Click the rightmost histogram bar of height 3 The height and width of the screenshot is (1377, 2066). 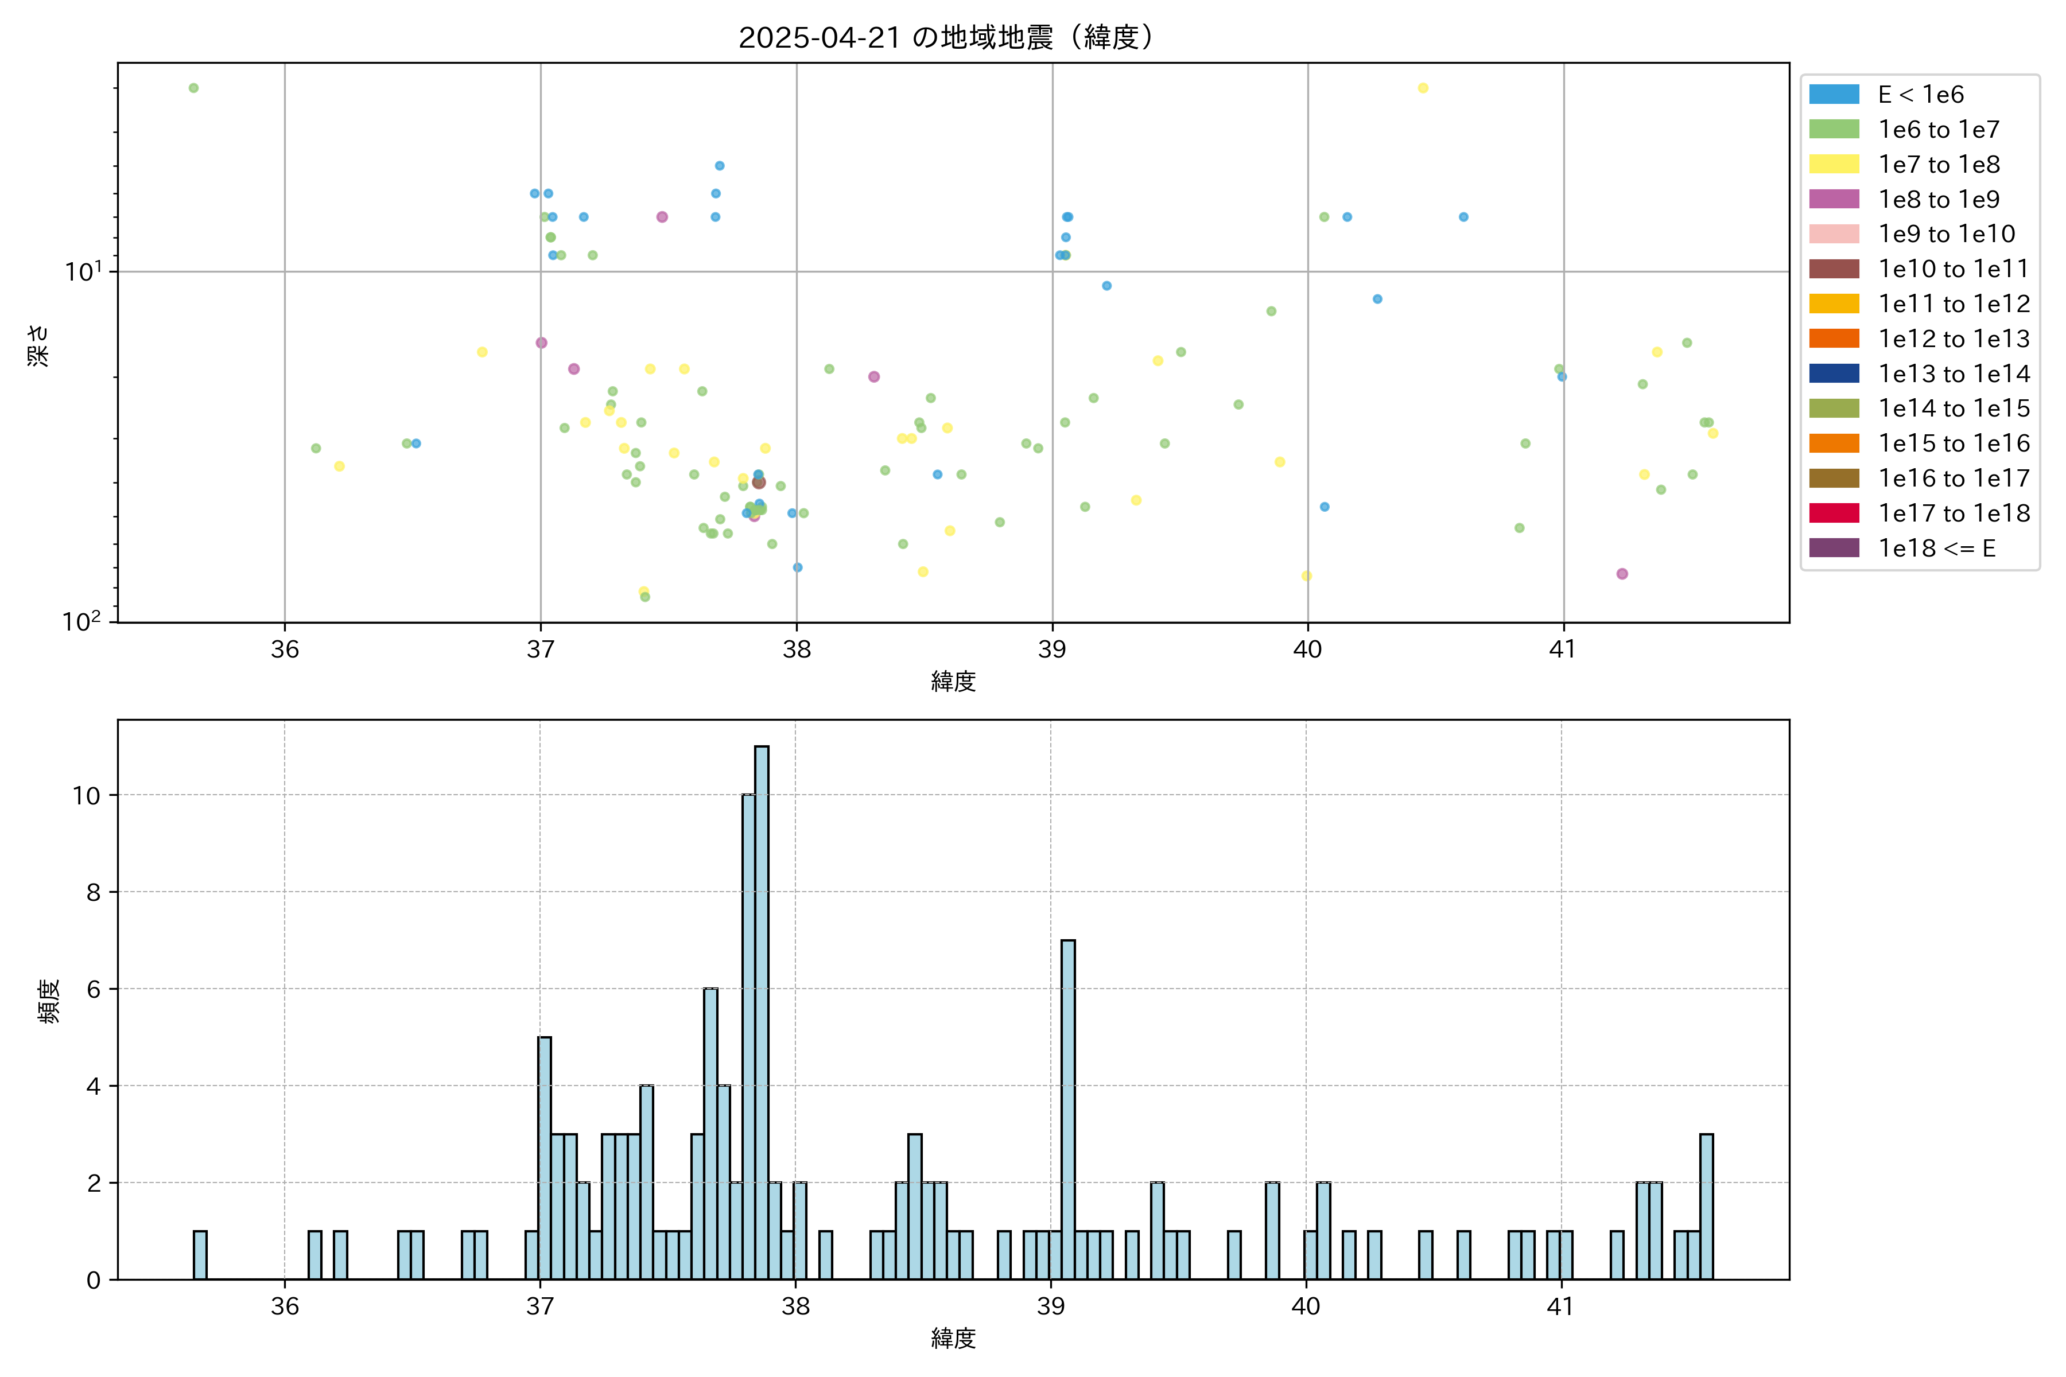(x=1706, y=1206)
